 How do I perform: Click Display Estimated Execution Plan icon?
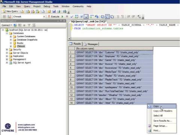pos(76,16)
